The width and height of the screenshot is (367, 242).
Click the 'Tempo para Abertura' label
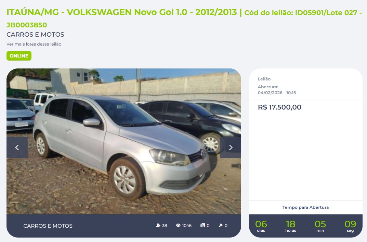pos(305,207)
